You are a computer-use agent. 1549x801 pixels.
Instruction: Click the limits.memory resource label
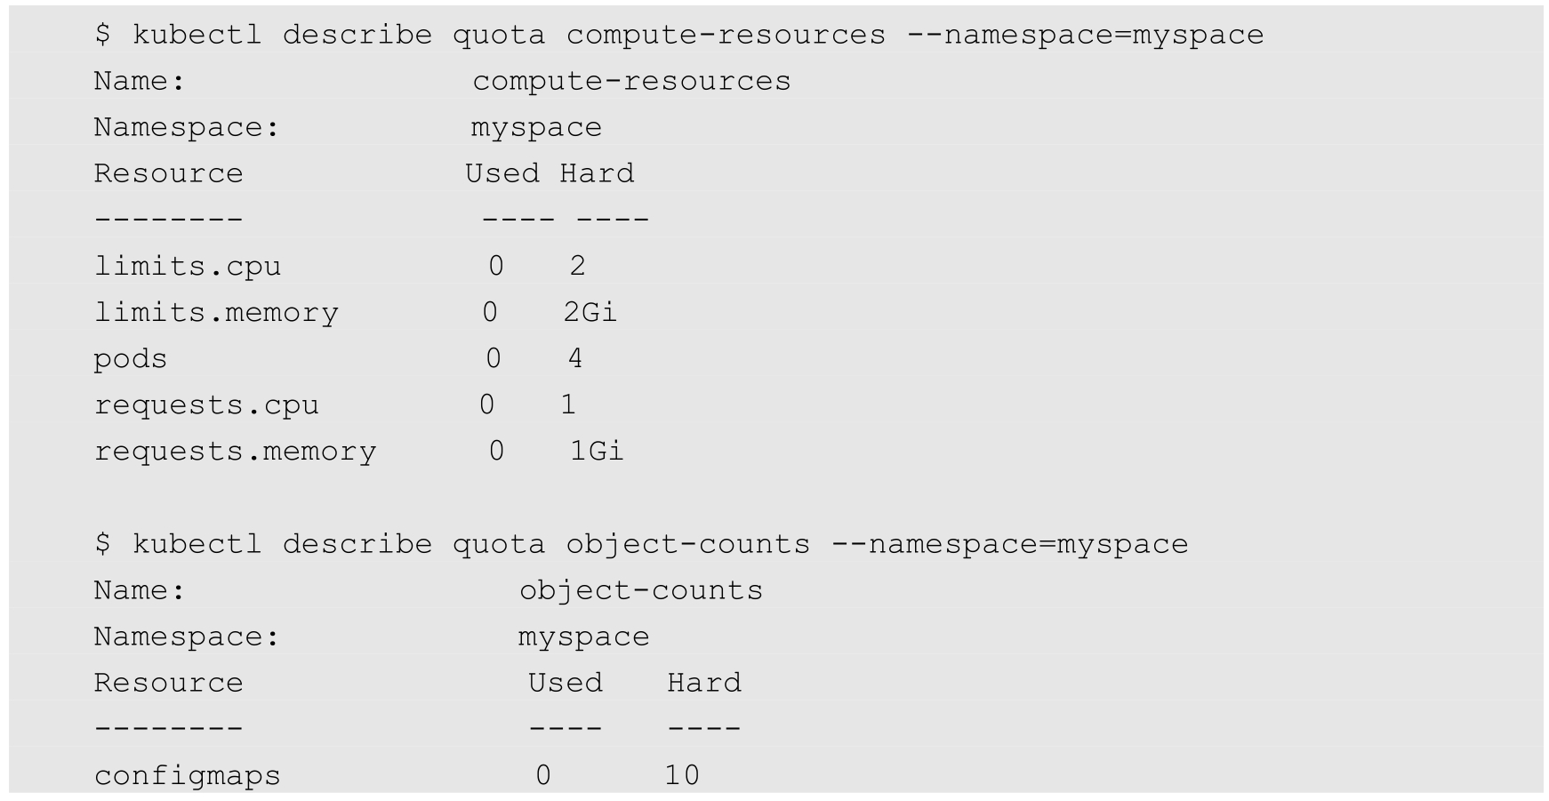pyautogui.click(x=216, y=312)
